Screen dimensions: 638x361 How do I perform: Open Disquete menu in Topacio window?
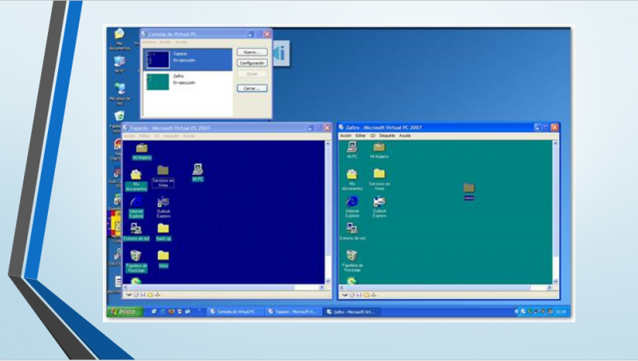point(171,135)
